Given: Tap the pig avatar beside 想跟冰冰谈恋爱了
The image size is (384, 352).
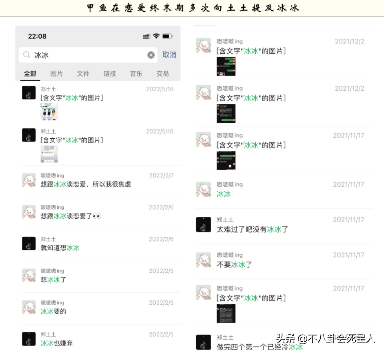Looking at the screenshot, I should point(29,212).
